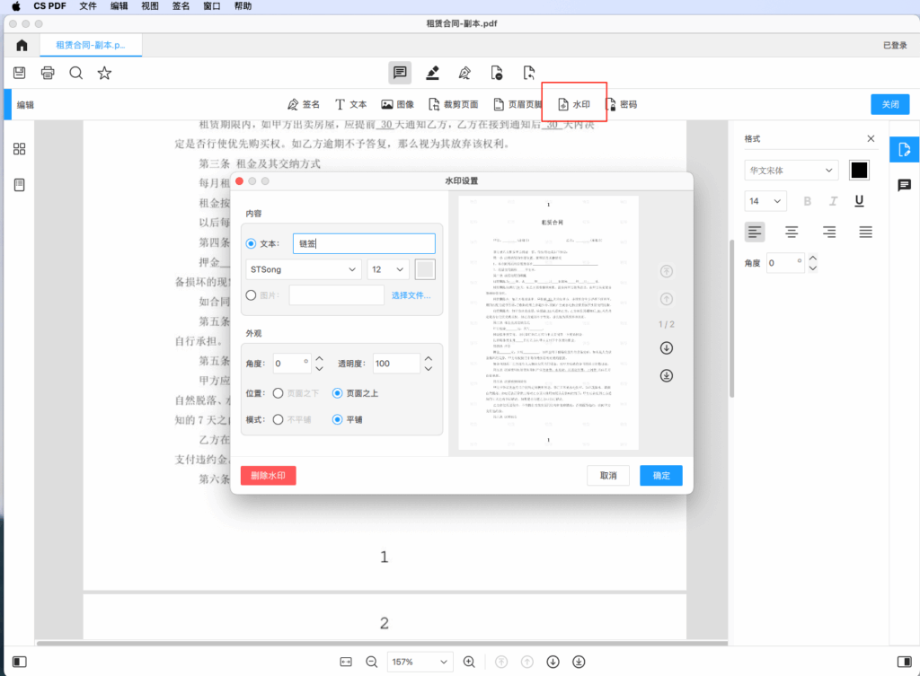Select the 图像 image edit tool
Screen dimensions: 920x676
click(397, 104)
